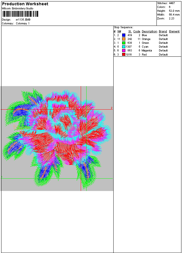Click the 'Red' description text
This screenshot has height=253, width=182.
[144, 55]
